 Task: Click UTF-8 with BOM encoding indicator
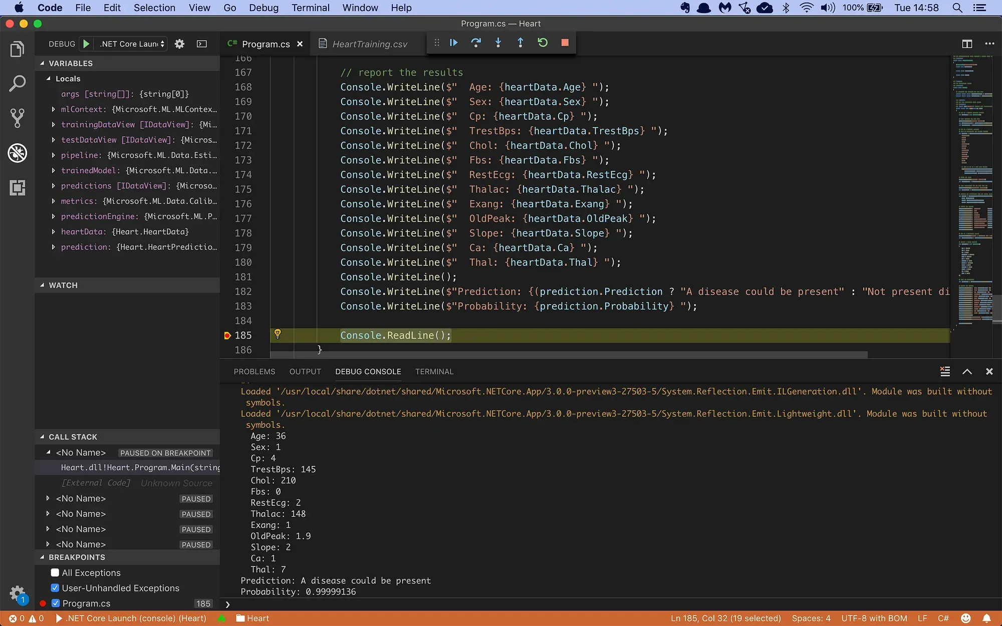[x=874, y=618]
